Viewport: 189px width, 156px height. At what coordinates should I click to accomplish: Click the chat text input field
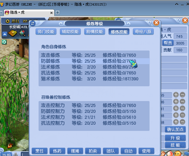25,154
